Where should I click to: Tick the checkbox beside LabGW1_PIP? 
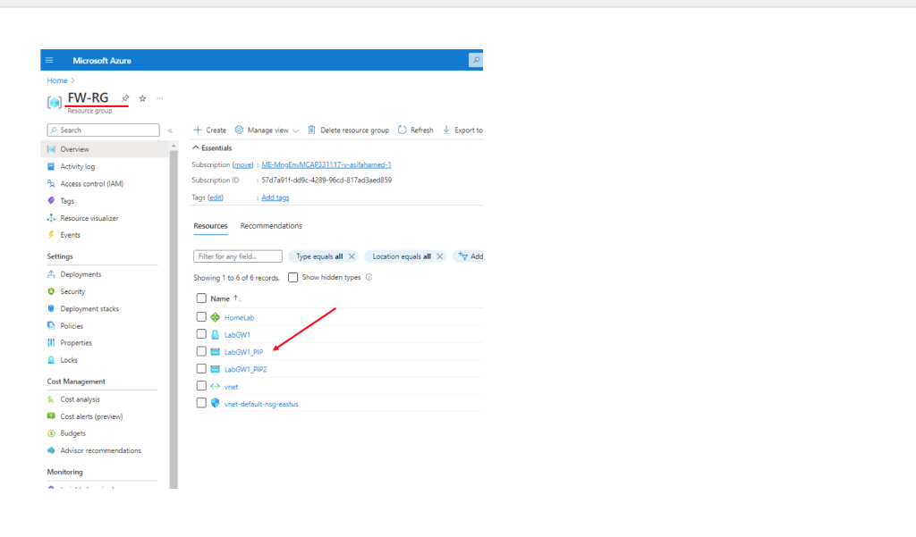[x=201, y=352]
